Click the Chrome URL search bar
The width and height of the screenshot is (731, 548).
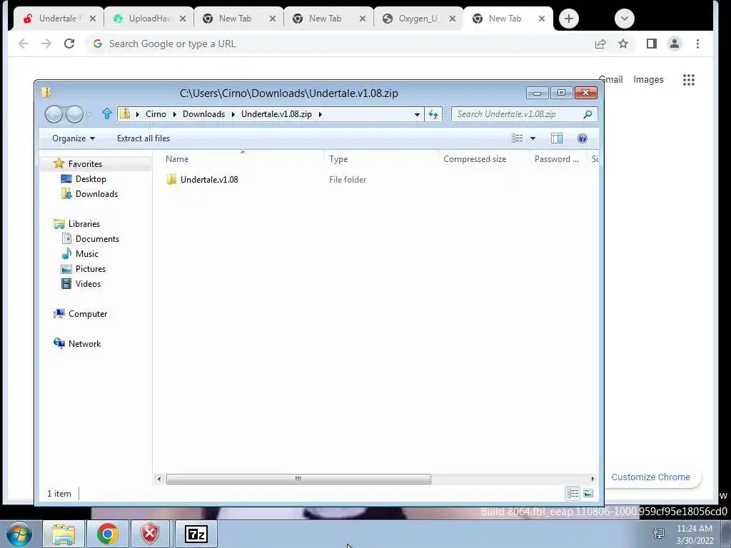(x=341, y=44)
